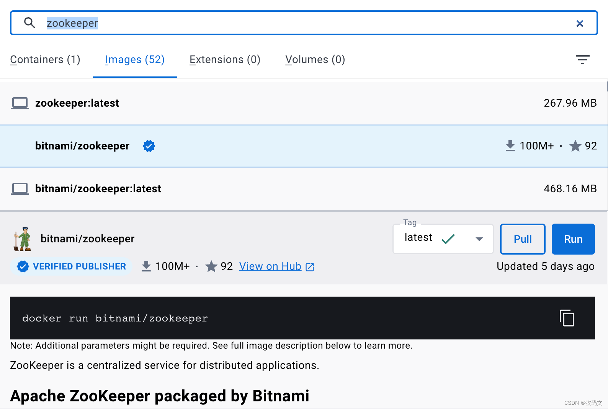This screenshot has height=409, width=608.
Task: Click the docker run bitnami/zookeeper command text
Action: pyautogui.click(x=115, y=318)
